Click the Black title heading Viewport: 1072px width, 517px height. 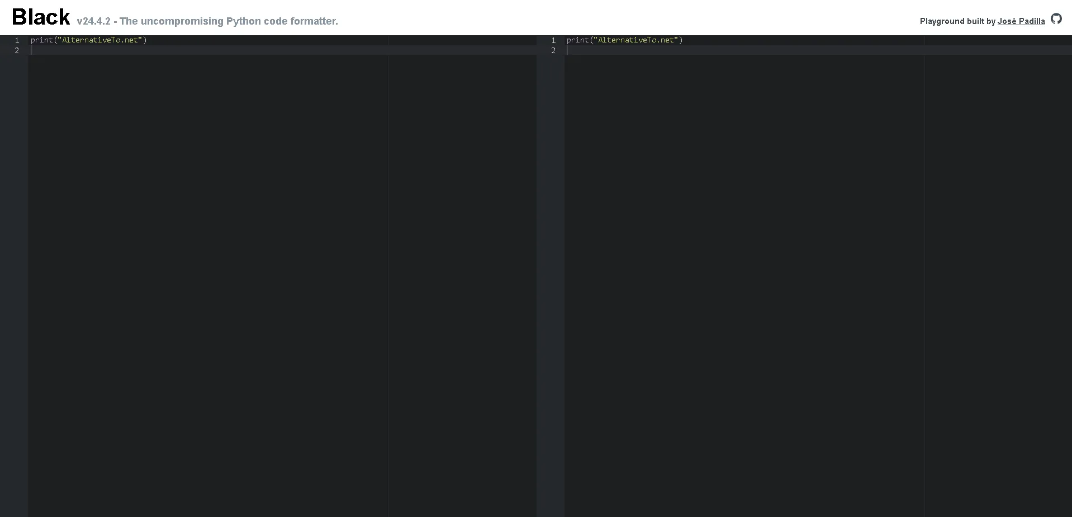[41, 17]
